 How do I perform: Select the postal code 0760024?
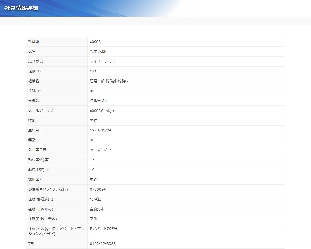click(98, 189)
